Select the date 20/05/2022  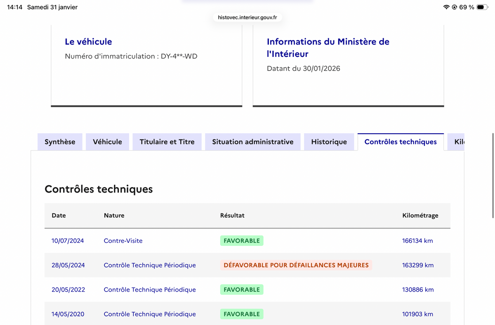(x=68, y=290)
